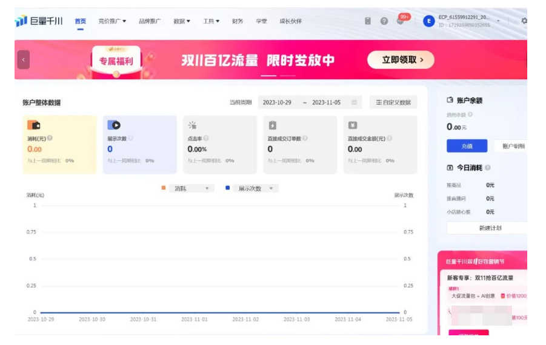Expand the ECP account dropdown arrow
Viewport: 546px width, 345px height.
[x=498, y=21]
